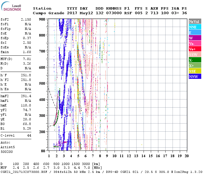The image size is (203, 174).
Task: Click the M(D) value 3.26
Action: pos(27,64)
